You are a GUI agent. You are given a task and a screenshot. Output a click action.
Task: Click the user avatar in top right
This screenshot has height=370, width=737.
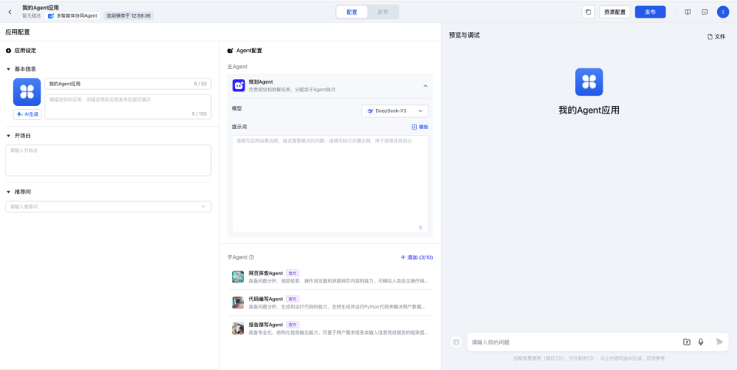[x=722, y=12]
